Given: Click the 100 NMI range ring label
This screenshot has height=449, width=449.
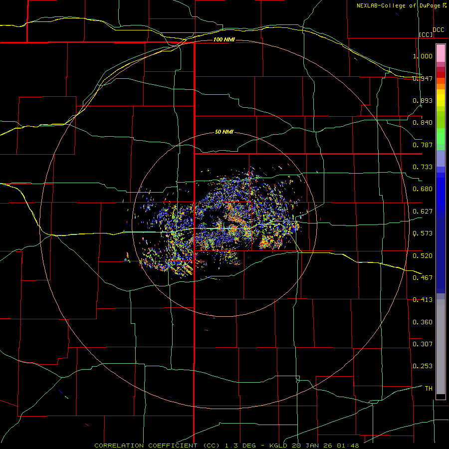Looking at the screenshot, I should [x=224, y=39].
